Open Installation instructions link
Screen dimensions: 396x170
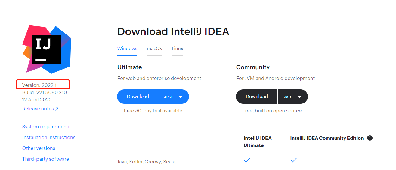pos(49,137)
